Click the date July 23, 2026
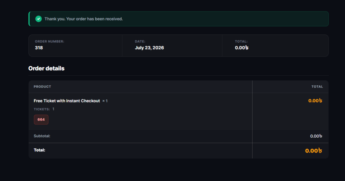The height and width of the screenshot is (181, 345). [x=149, y=48]
